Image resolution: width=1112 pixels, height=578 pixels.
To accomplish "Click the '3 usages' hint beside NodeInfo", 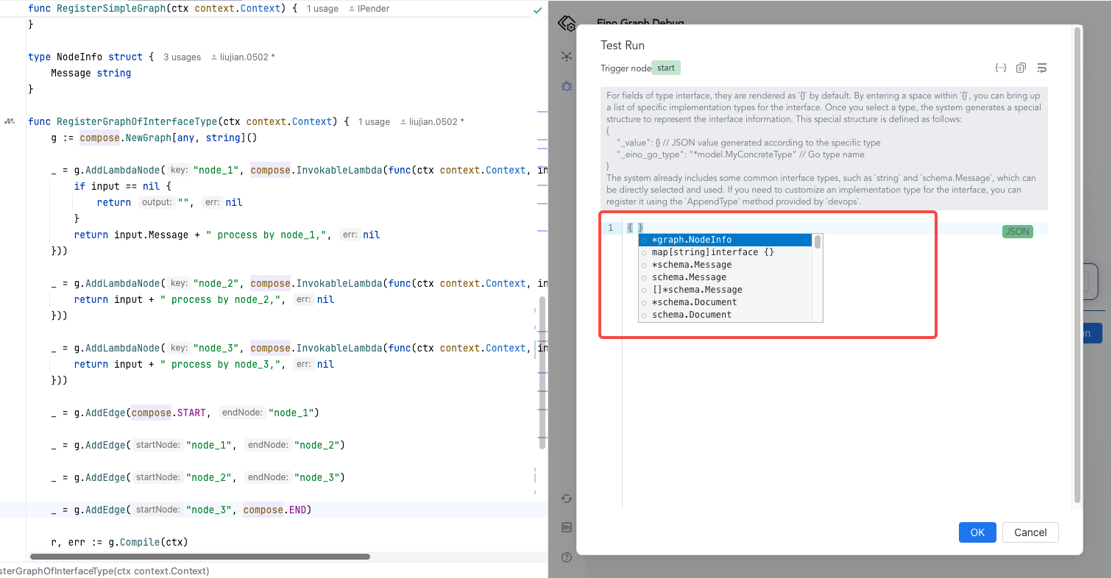I will pos(182,57).
